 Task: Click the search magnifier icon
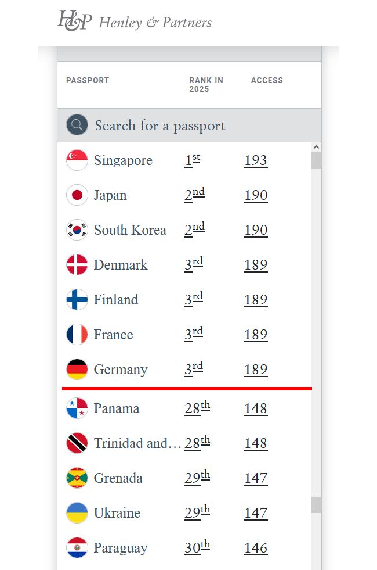[77, 125]
